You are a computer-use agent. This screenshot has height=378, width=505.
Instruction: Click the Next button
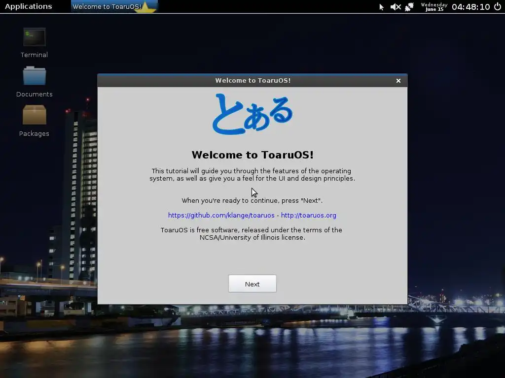[x=252, y=284]
